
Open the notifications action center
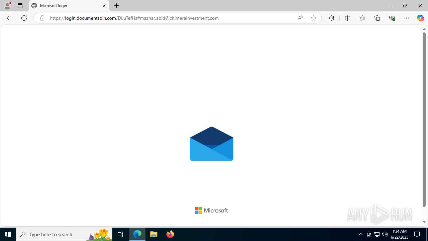[x=417, y=234]
